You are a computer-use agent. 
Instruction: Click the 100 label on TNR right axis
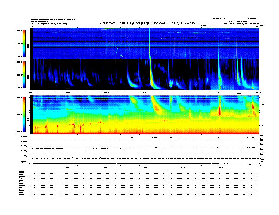(262, 104)
